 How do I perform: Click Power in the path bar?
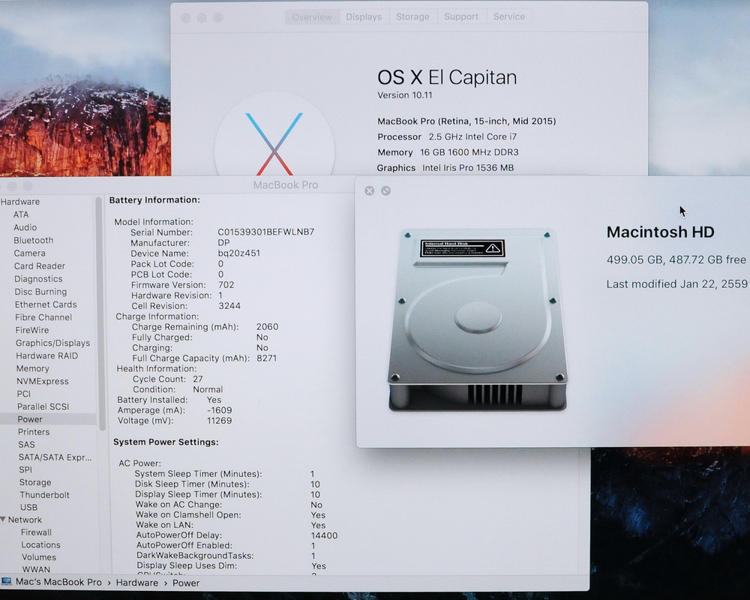[186, 583]
